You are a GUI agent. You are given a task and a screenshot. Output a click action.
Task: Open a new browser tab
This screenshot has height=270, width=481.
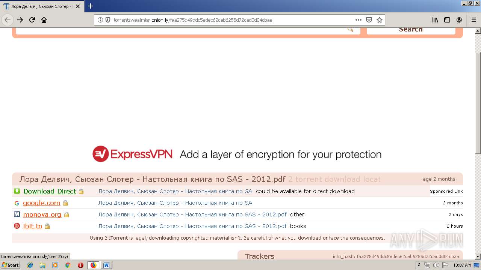pos(91,6)
